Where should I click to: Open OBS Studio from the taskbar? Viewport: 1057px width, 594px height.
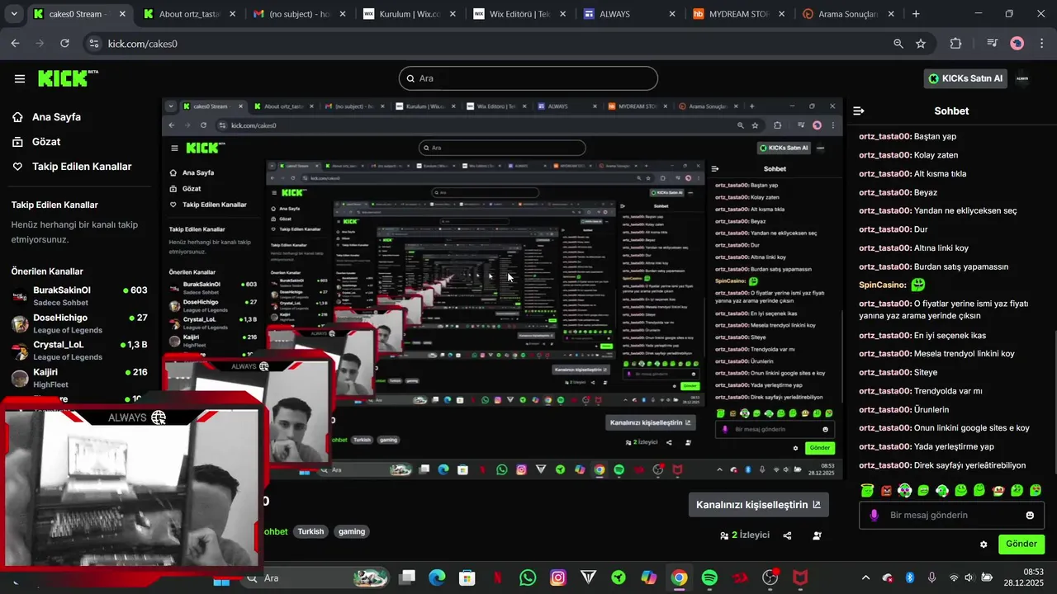770,577
